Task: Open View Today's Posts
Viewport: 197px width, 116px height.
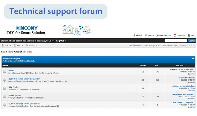Action: point(152,46)
